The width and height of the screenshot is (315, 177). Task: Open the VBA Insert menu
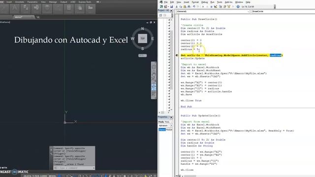click(187, 2)
